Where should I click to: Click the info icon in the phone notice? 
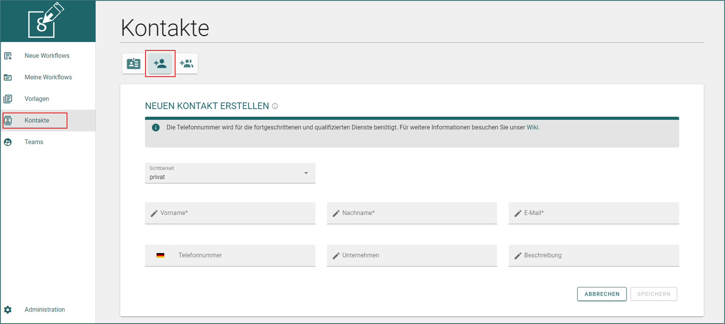click(x=156, y=127)
